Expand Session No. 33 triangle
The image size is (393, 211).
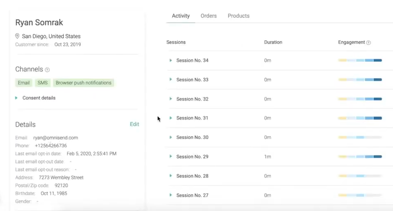click(171, 79)
